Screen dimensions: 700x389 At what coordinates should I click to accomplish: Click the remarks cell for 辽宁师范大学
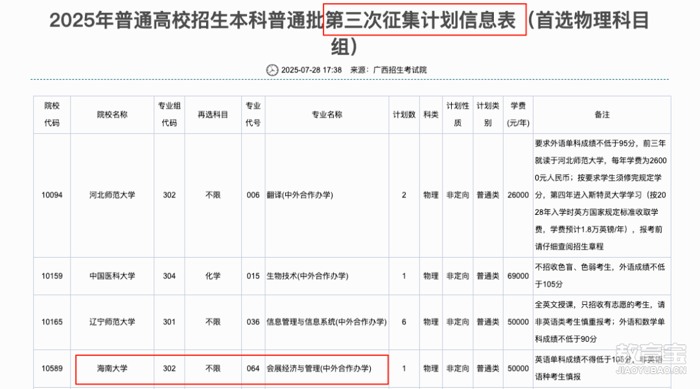pyautogui.click(x=601, y=322)
